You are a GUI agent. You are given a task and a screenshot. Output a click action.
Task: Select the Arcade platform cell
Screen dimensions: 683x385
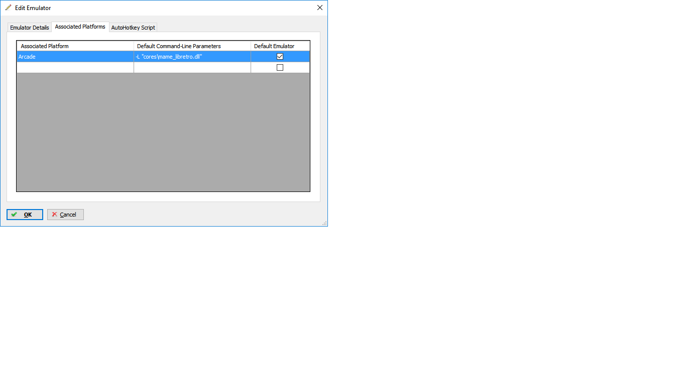point(75,57)
